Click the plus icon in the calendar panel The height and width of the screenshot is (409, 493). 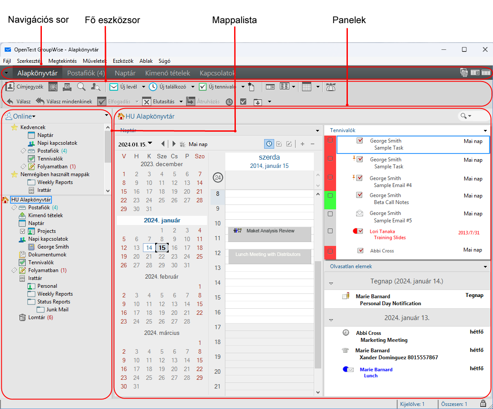point(302,144)
